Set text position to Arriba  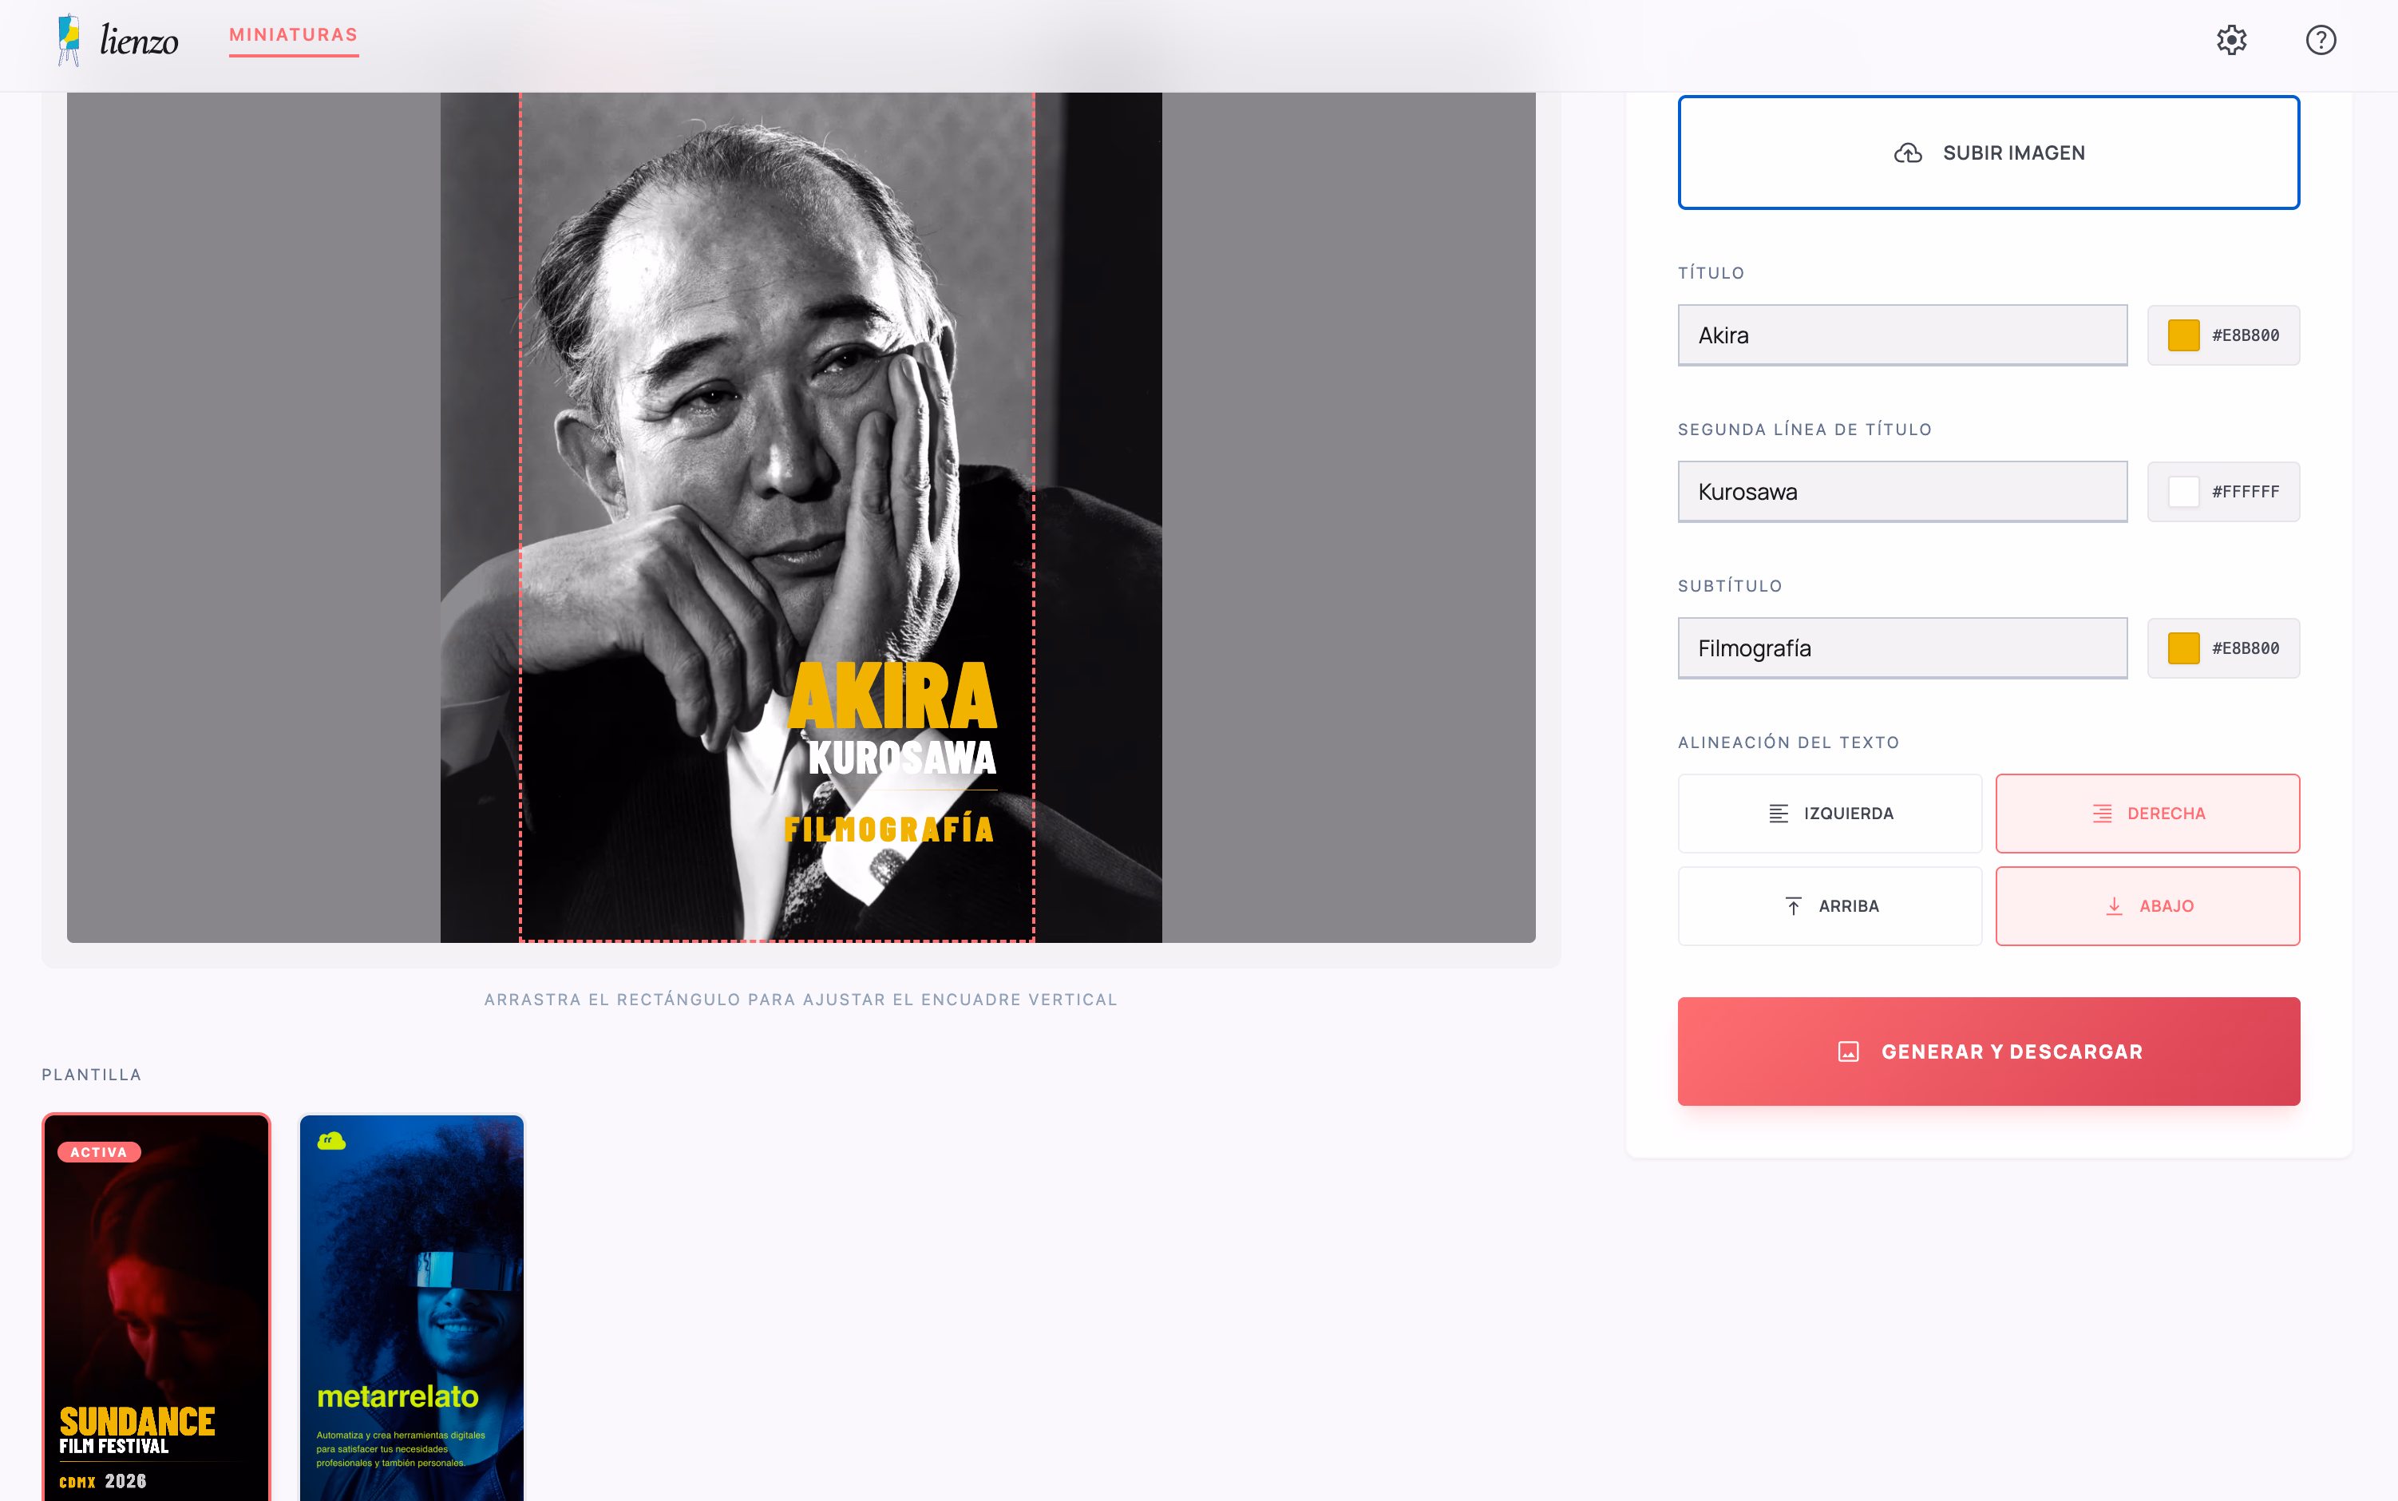(1830, 905)
